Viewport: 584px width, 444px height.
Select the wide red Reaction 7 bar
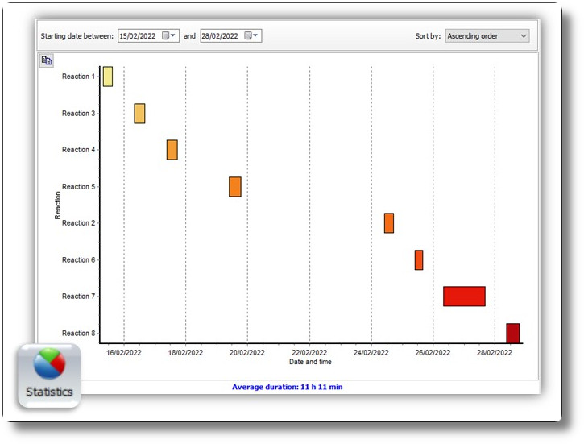coord(464,297)
